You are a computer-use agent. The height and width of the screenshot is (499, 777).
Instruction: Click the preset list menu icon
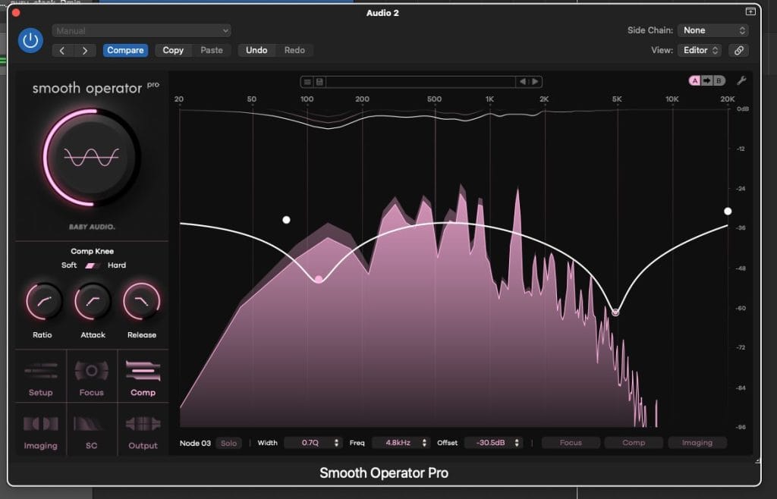pos(307,82)
